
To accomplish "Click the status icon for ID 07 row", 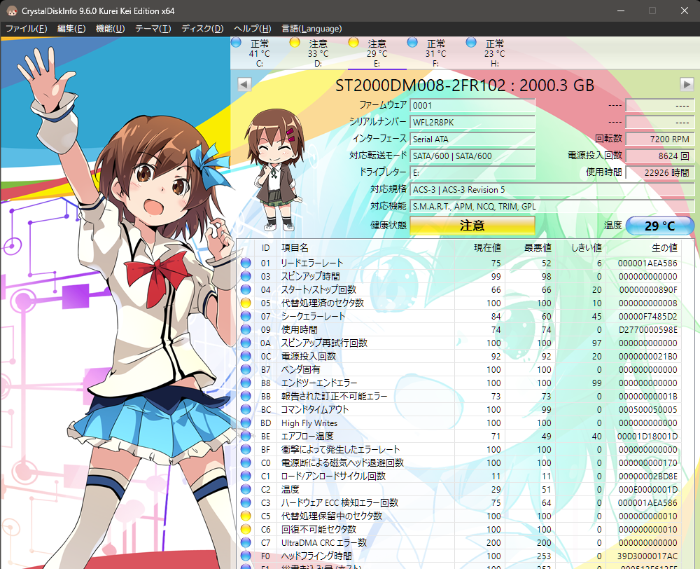I will 246,316.
